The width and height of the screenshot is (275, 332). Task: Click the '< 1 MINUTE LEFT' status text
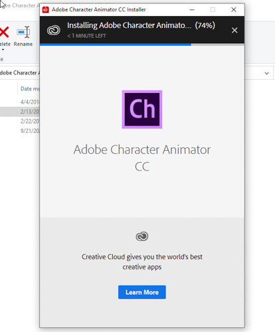[x=86, y=36]
